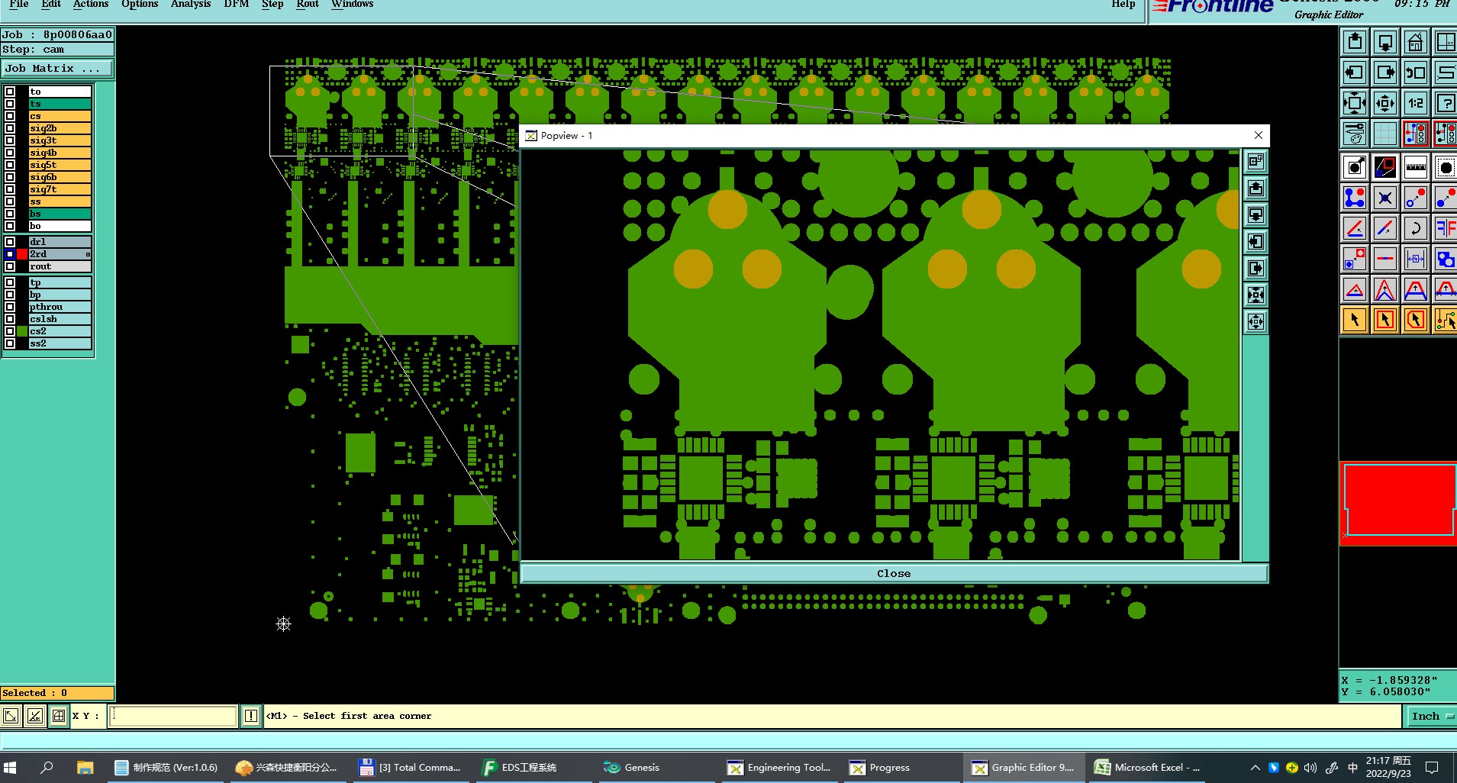Open the Edit menu
The width and height of the screenshot is (1457, 783).
(x=51, y=4)
